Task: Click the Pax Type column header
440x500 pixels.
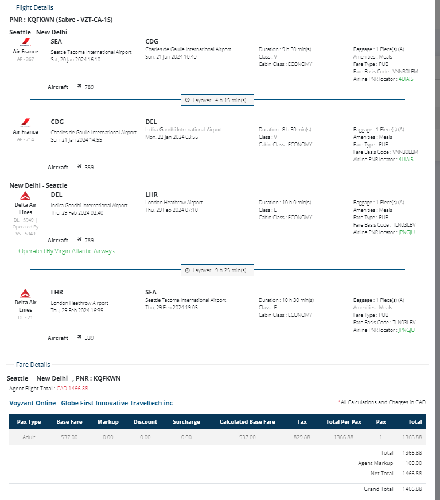Action: (29, 422)
